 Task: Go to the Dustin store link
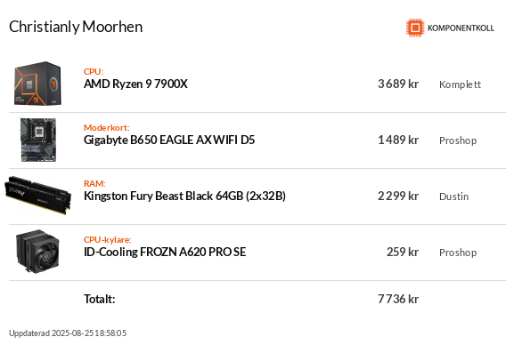click(x=453, y=197)
